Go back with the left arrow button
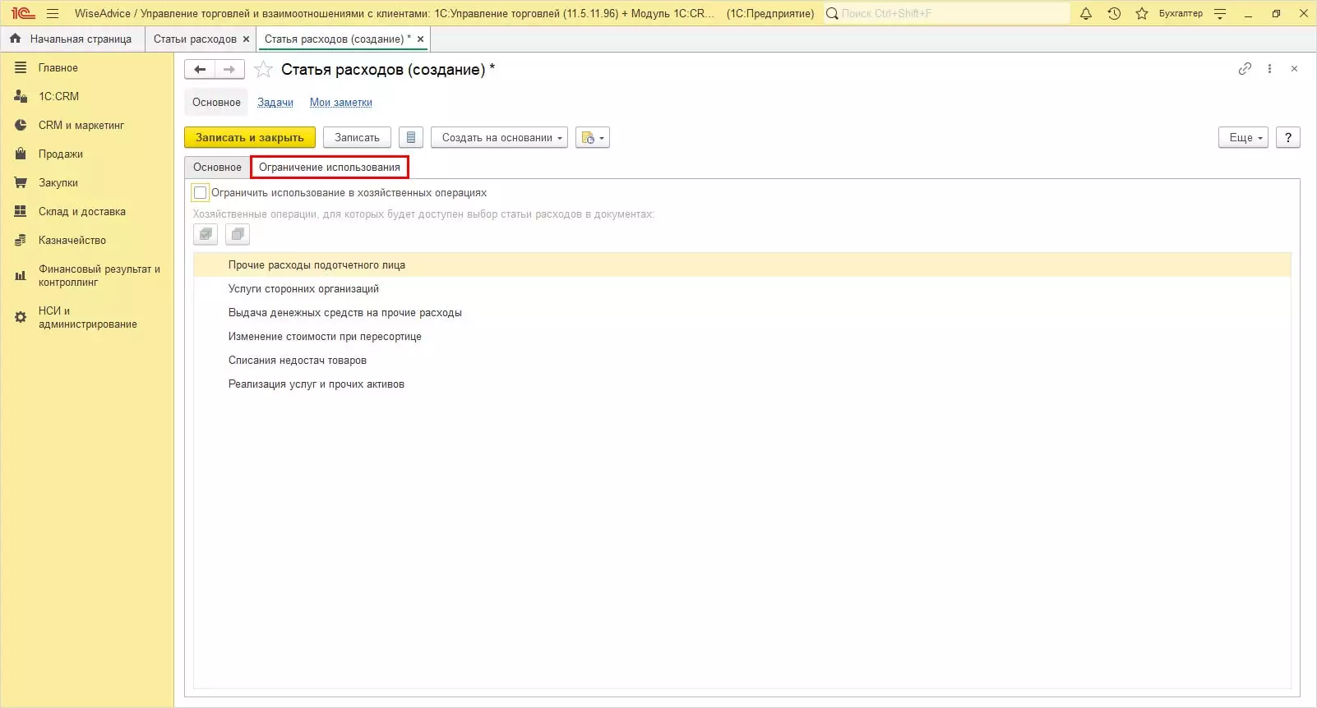The height and width of the screenshot is (708, 1317). click(x=200, y=70)
